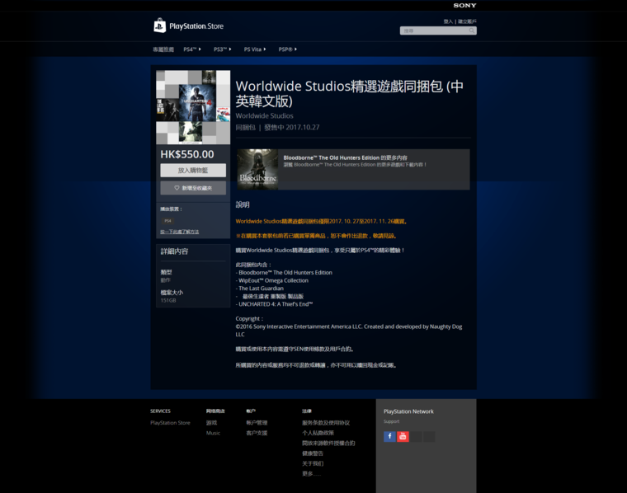The image size is (627, 493).
Task: Click footer 開放來源軟件授權合約 link
Action: [328, 443]
